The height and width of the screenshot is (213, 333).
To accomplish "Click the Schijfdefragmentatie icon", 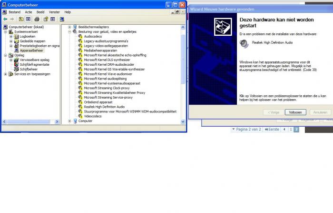I will click(x=16, y=64).
